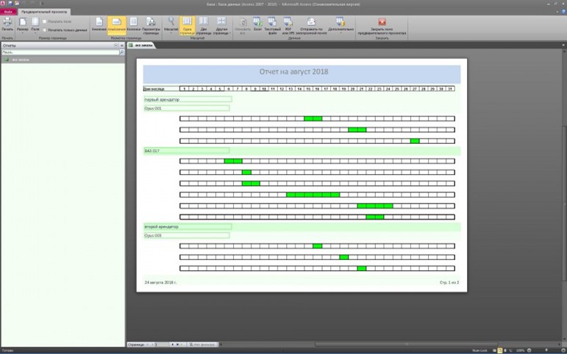This screenshot has height=354, width=567.
Task: Go to the last page in page navigator
Action: tap(177, 344)
